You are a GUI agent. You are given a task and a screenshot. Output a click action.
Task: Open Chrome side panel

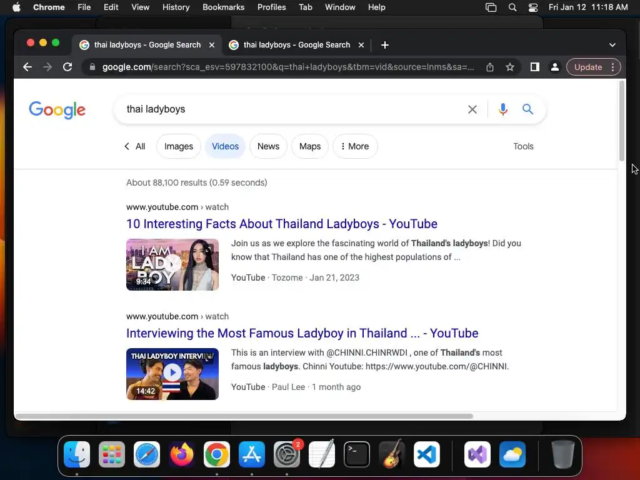point(535,67)
